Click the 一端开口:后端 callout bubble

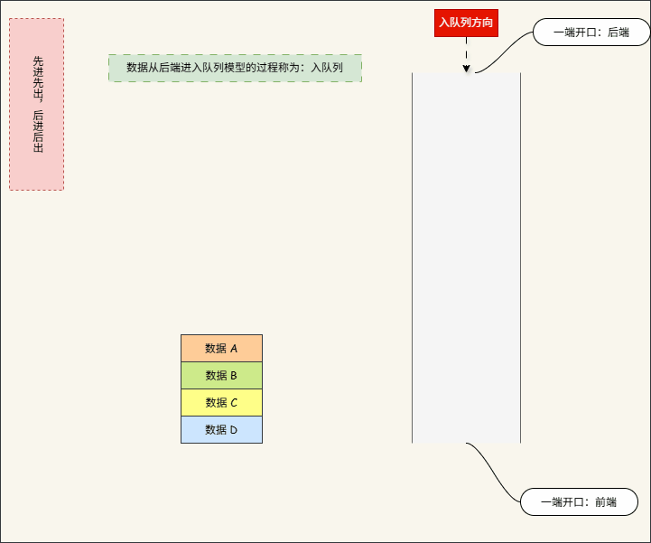(591, 33)
